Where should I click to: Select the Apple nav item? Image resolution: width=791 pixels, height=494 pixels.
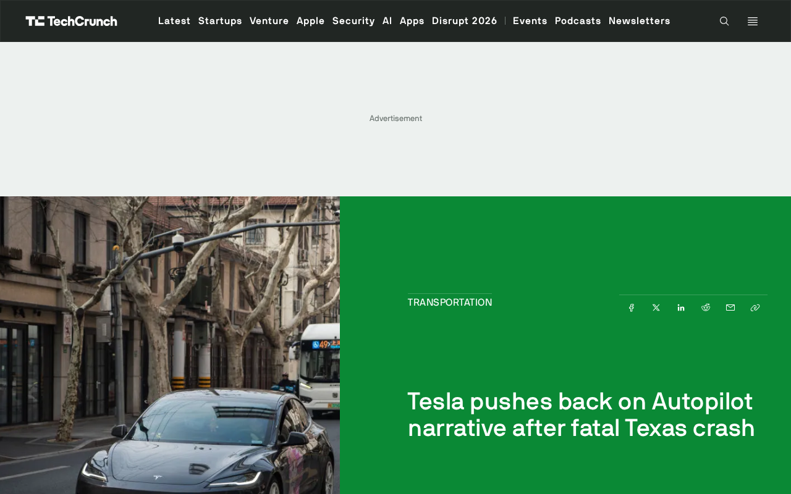coord(311,21)
